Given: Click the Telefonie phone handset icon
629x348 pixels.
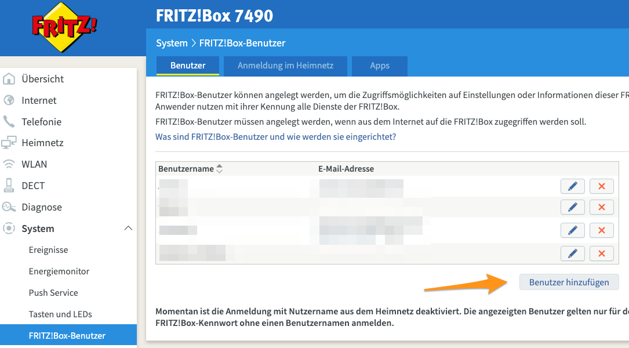Looking at the screenshot, I should (x=9, y=121).
